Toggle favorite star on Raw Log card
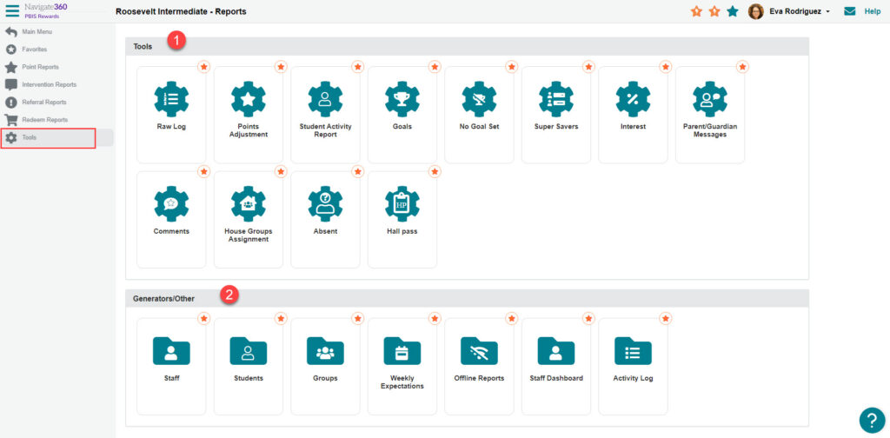Viewport: 890px width, 438px height. [204, 67]
